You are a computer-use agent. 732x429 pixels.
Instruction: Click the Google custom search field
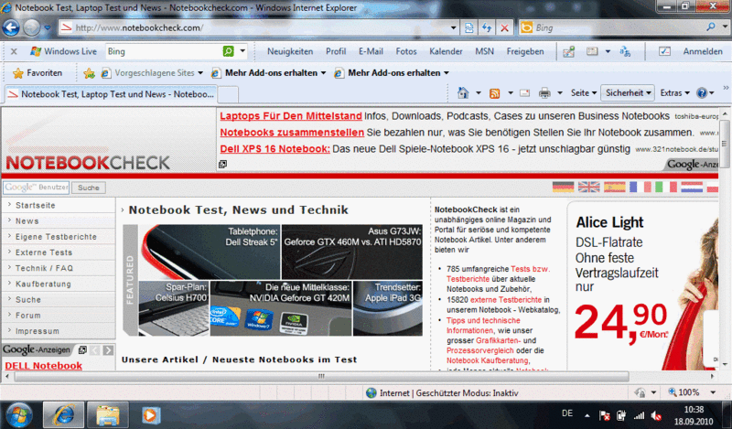[36, 188]
